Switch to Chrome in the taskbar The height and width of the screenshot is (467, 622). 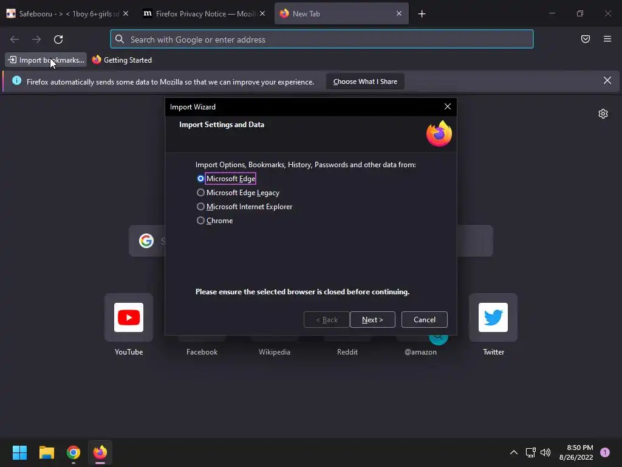pyautogui.click(x=73, y=452)
